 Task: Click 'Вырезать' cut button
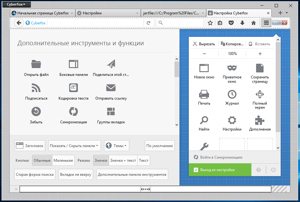(x=204, y=44)
